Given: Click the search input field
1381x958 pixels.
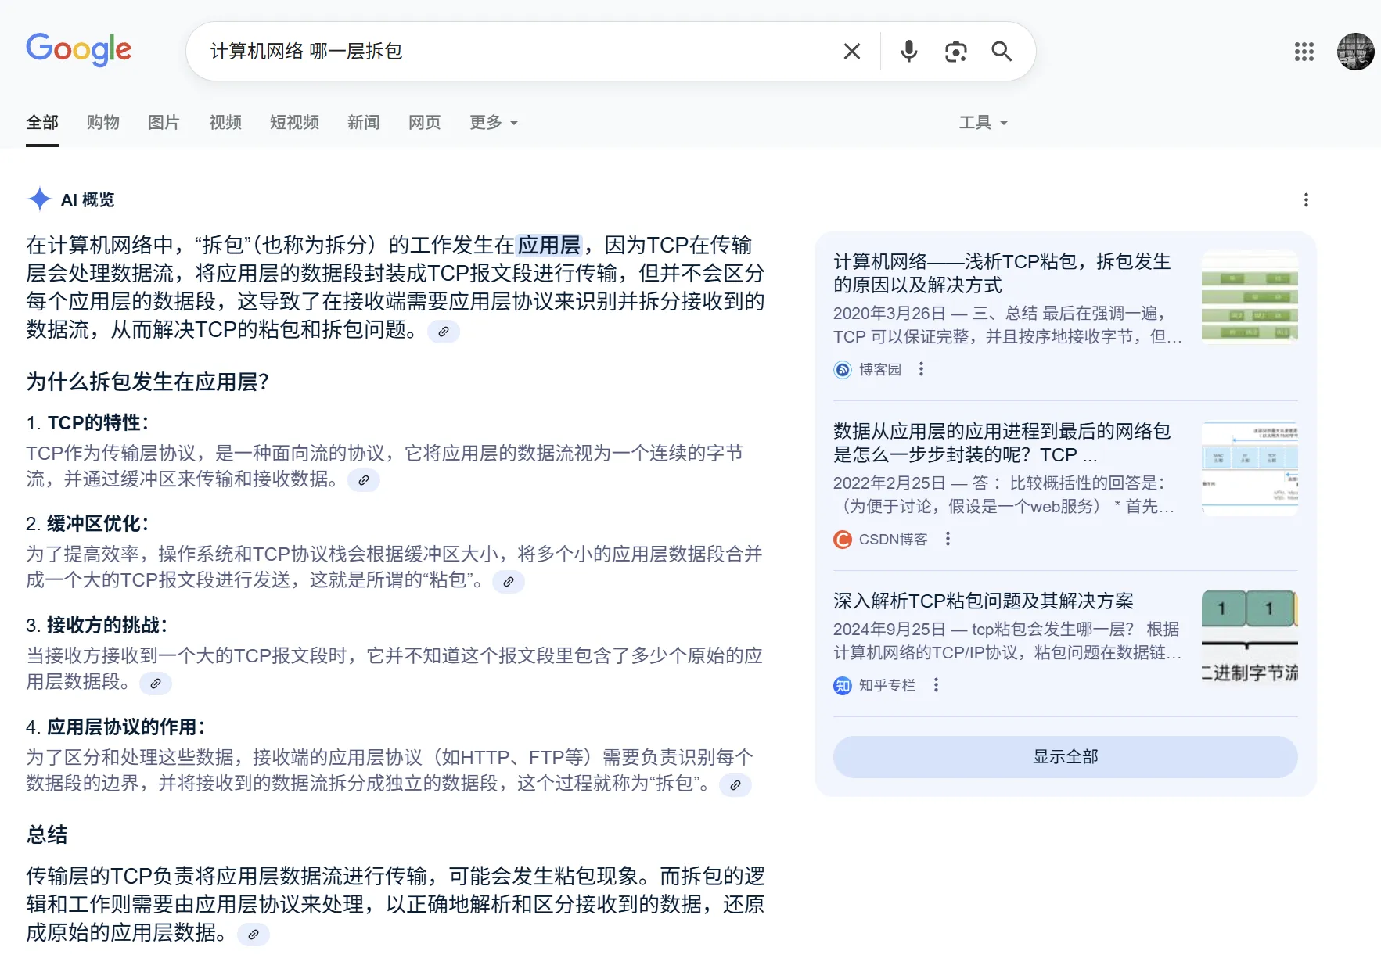Looking at the screenshot, I should pos(516,52).
